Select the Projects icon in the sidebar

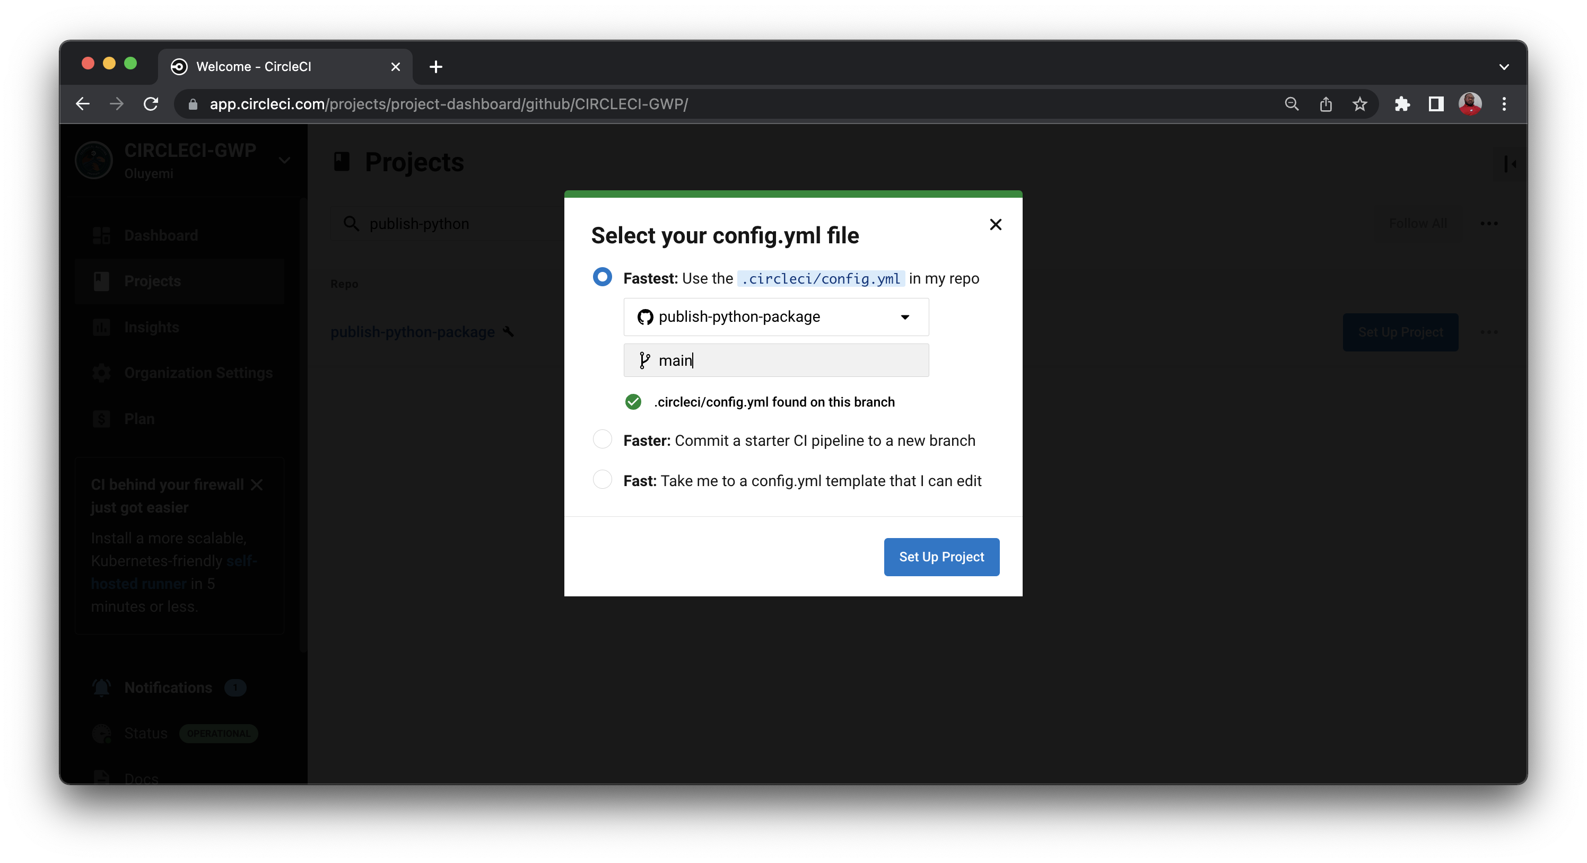[x=102, y=281]
